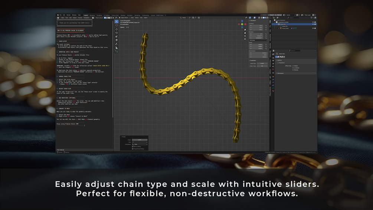Click the zoom magnifier icon in the viewport

click(245, 30)
